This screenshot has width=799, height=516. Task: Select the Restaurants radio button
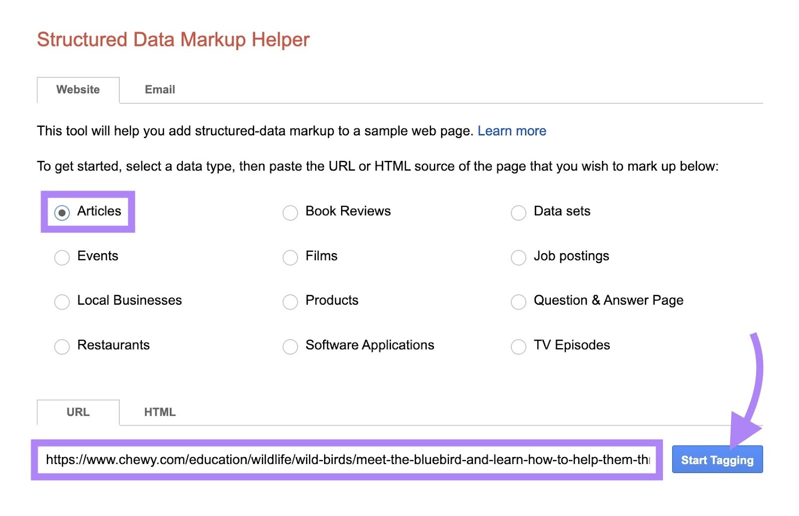[x=62, y=346]
